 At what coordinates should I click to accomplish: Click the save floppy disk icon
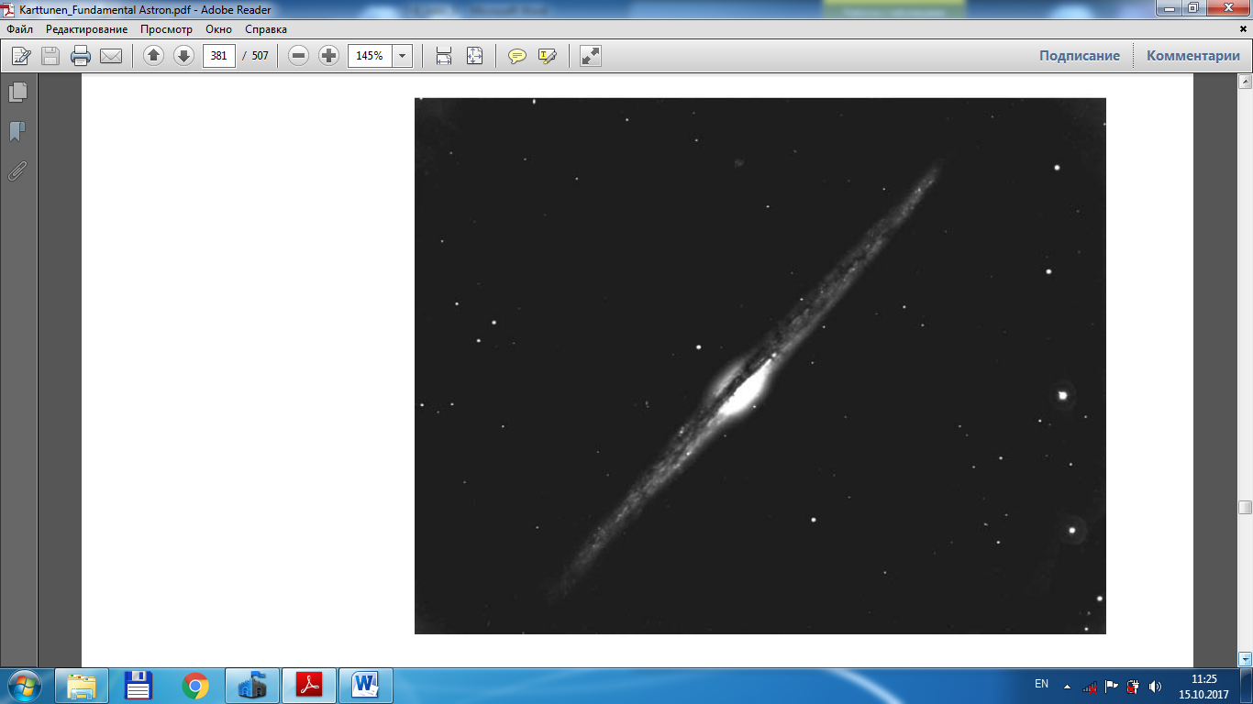click(x=50, y=56)
